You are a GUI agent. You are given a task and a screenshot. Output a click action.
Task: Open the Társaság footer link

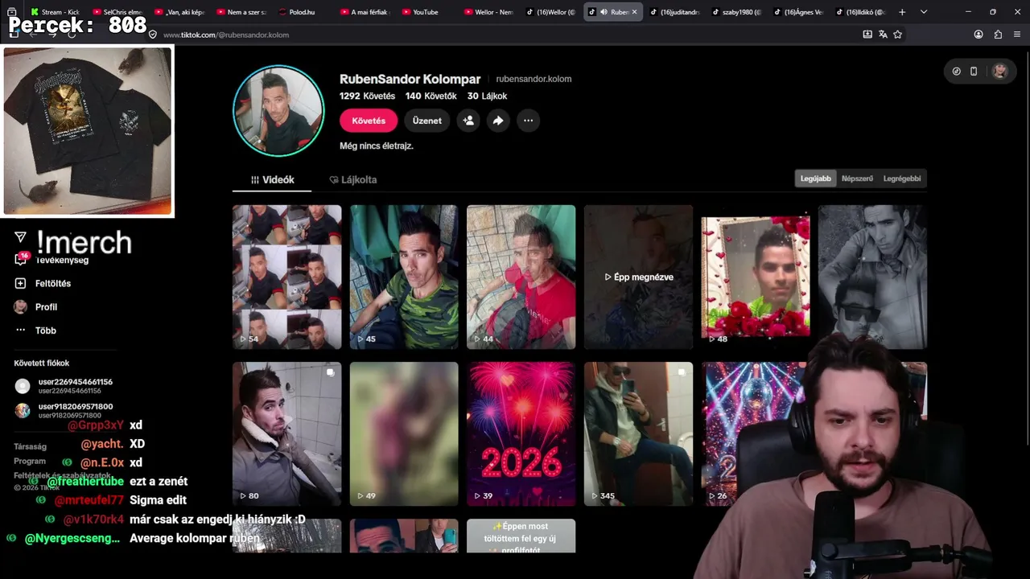click(31, 446)
